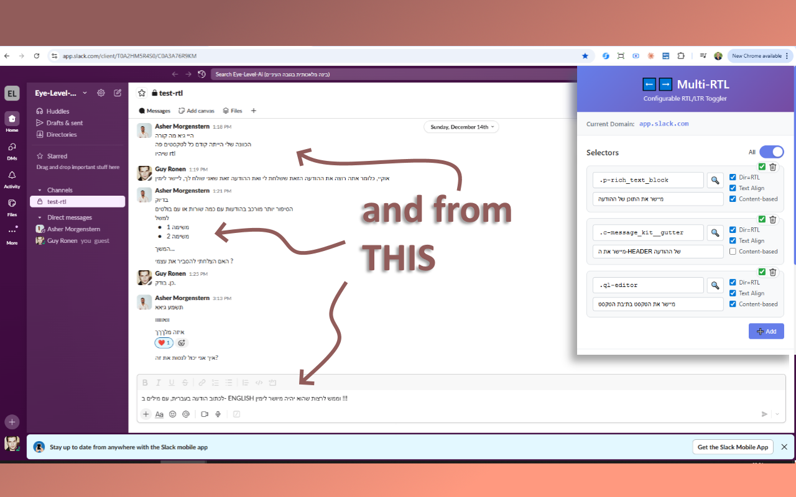Open the Add canvas tab
The image size is (796, 497).
click(196, 111)
